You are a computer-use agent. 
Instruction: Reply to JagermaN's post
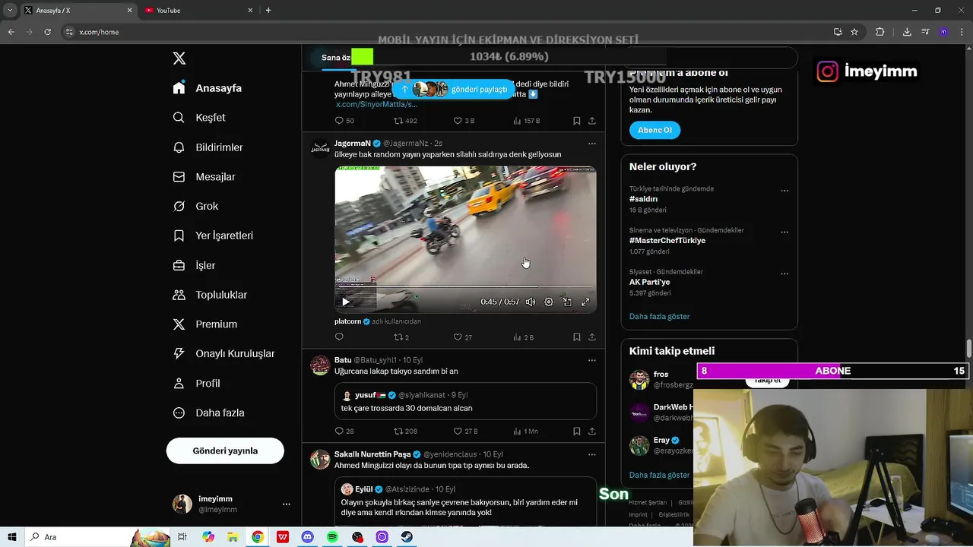point(339,337)
